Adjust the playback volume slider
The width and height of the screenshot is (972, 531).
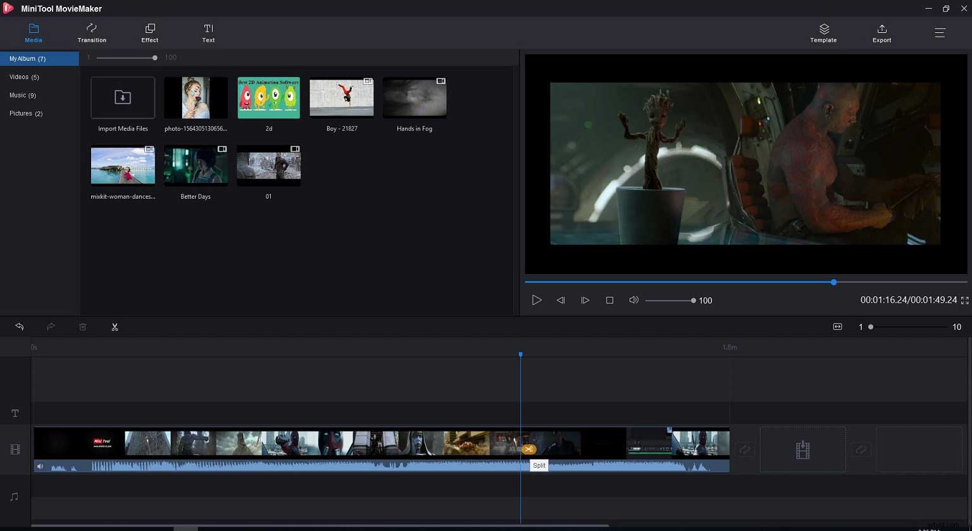pos(671,300)
